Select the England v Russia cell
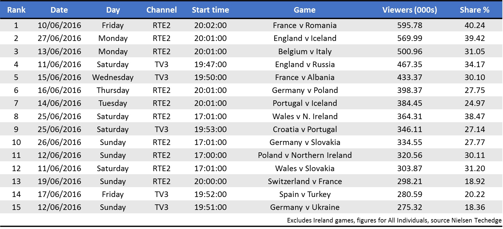 click(x=305, y=64)
